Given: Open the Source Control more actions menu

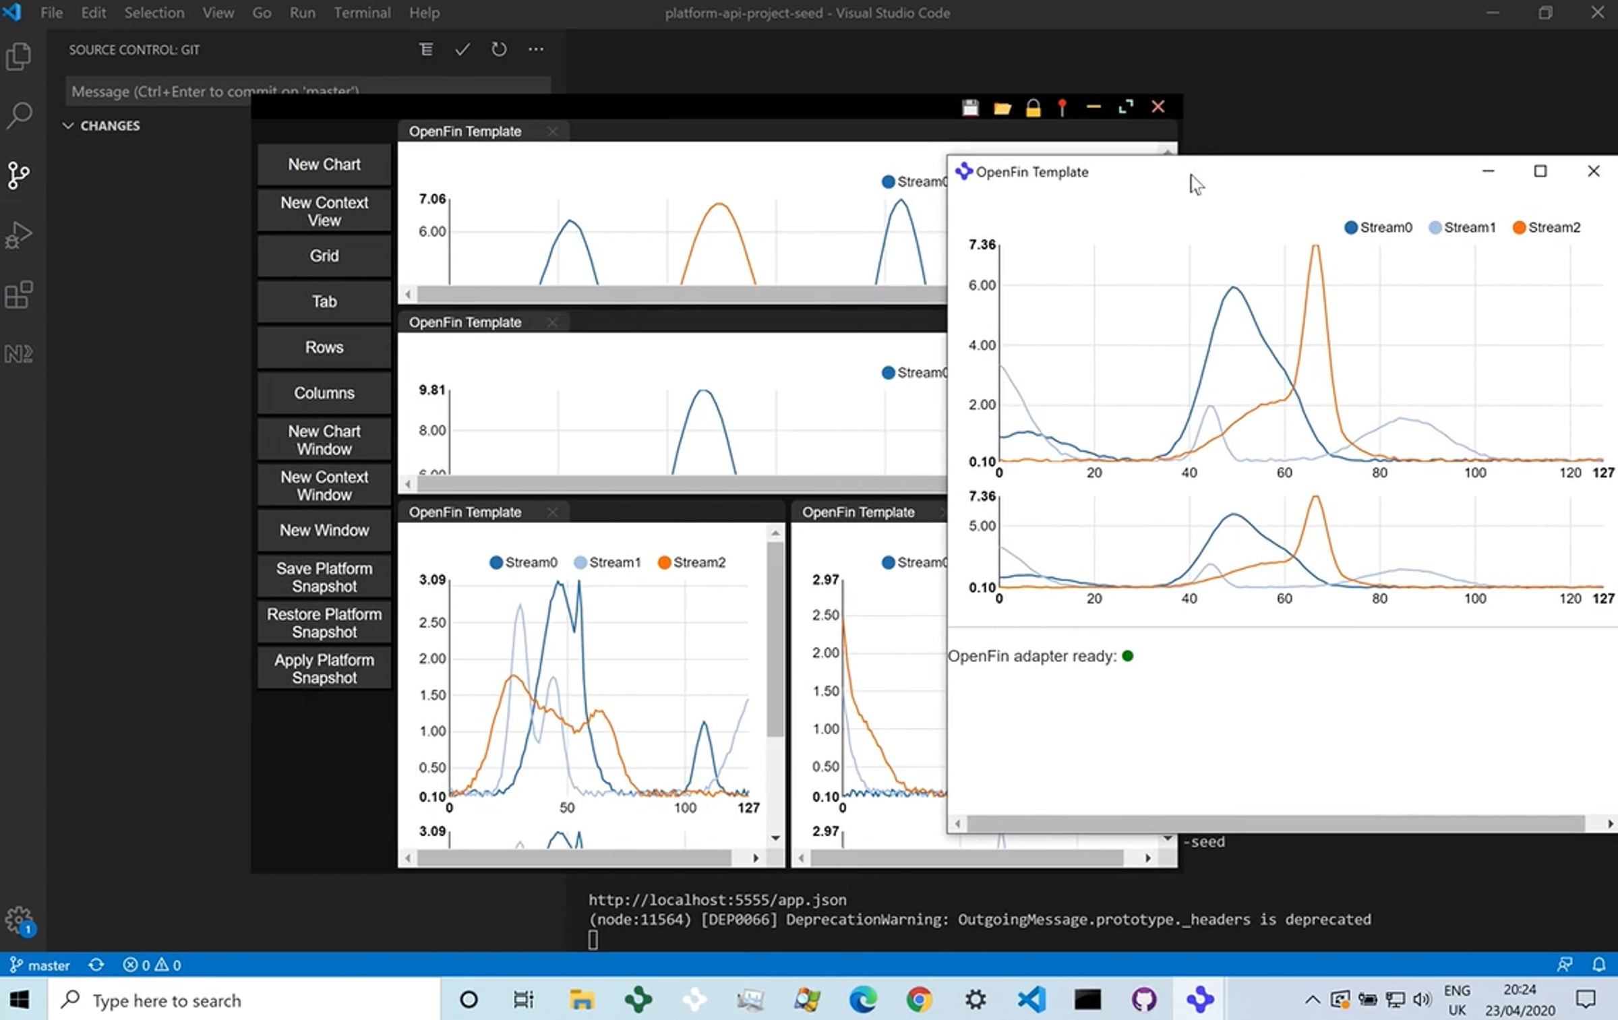Looking at the screenshot, I should (535, 49).
